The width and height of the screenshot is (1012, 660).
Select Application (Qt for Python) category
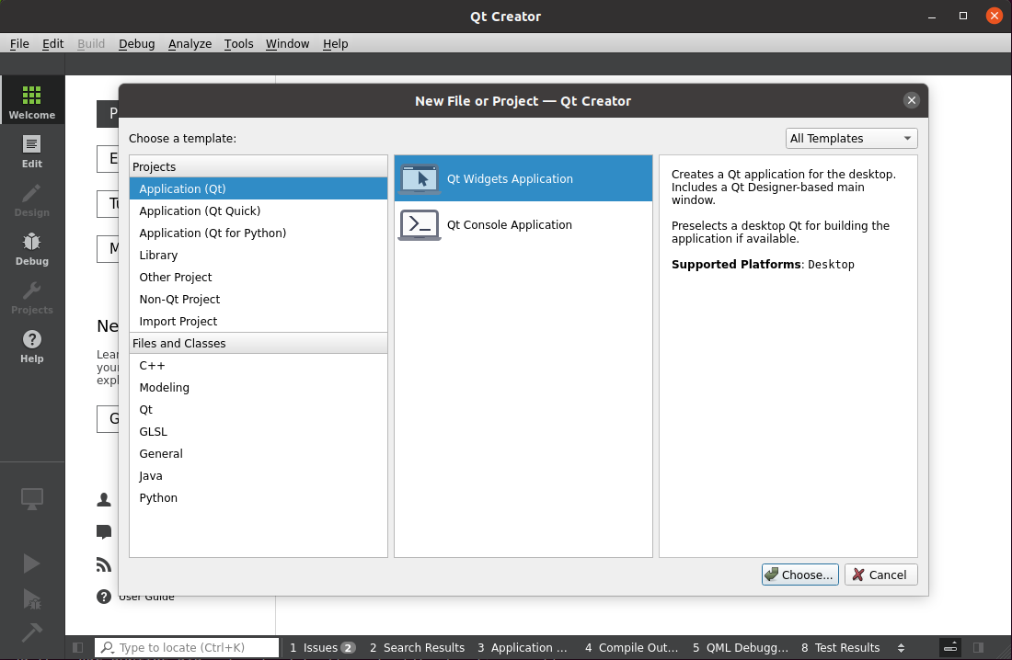click(259, 233)
